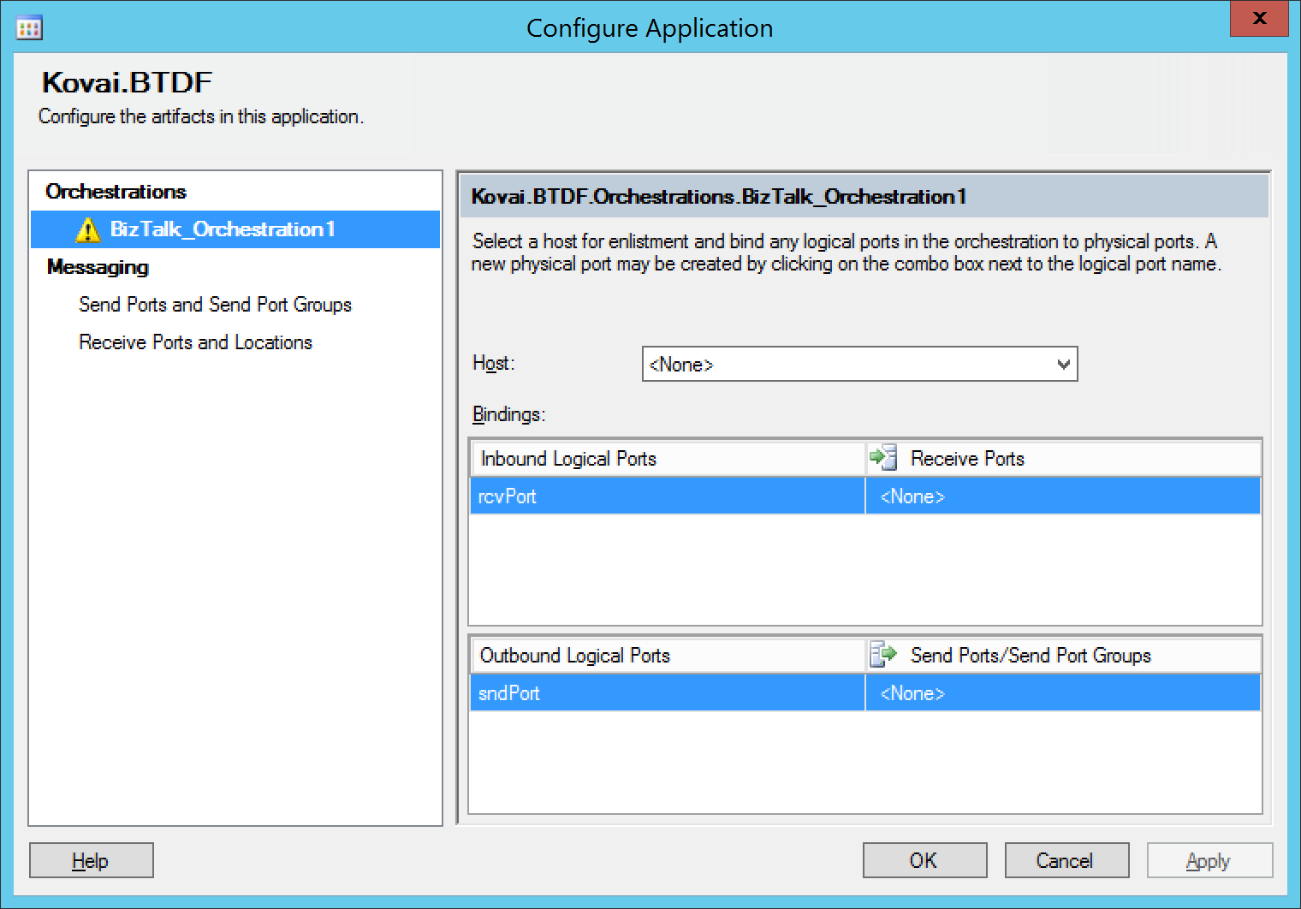
Task: Click the Messaging heading
Action: [x=96, y=266]
